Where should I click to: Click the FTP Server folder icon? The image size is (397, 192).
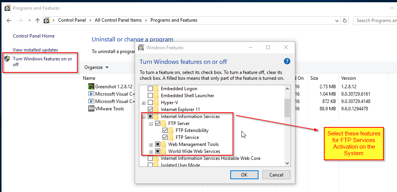164,123
